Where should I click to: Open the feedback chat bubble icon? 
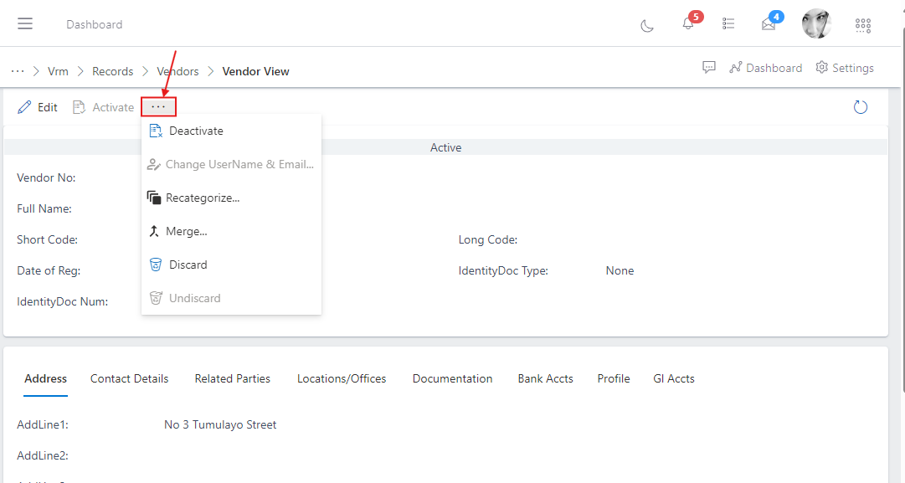click(x=709, y=67)
